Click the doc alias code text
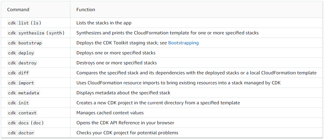The width and height of the screenshot is (324, 139). point(38,123)
